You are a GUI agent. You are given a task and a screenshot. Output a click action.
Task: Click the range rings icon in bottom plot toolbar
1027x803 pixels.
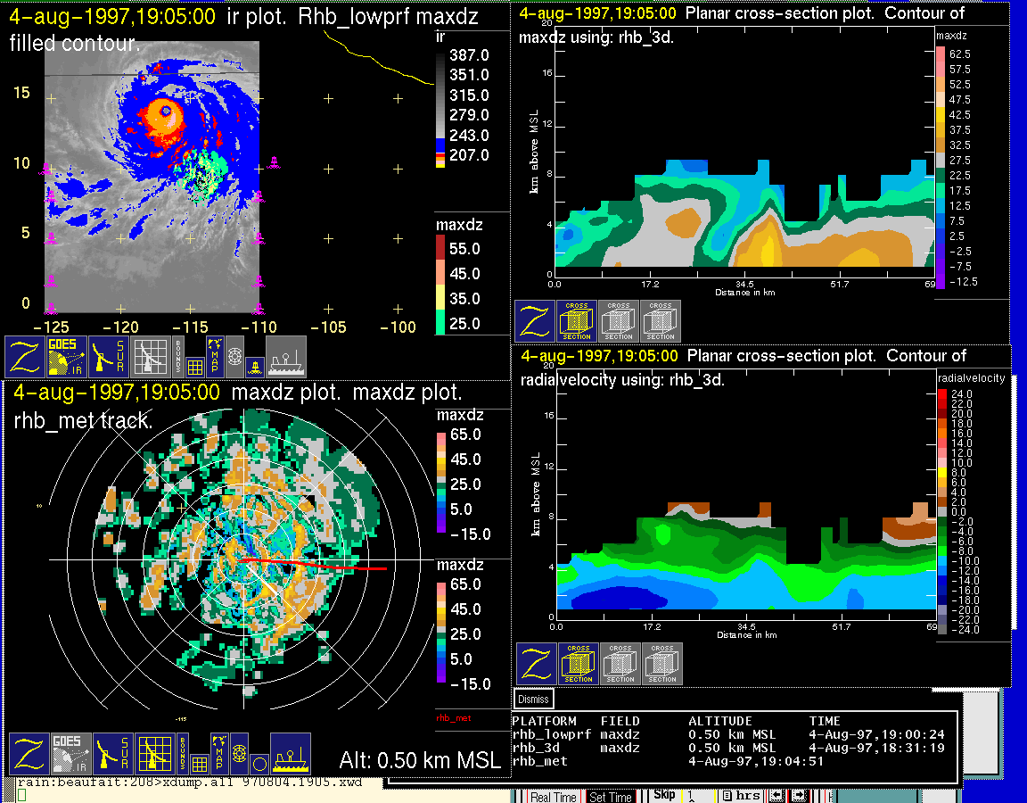pos(237,752)
